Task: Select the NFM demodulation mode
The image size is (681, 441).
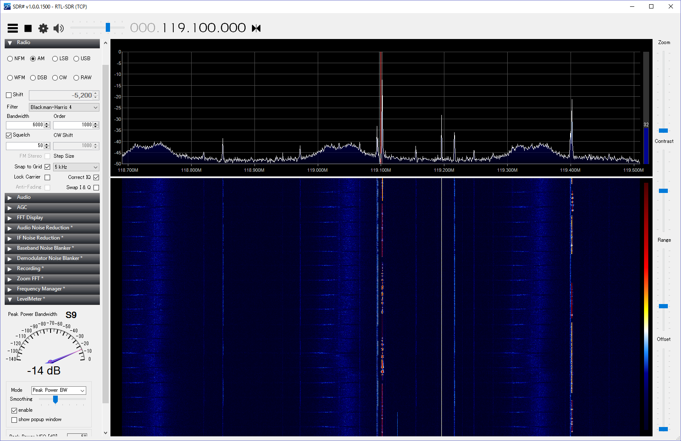Action: pyautogui.click(x=9, y=59)
